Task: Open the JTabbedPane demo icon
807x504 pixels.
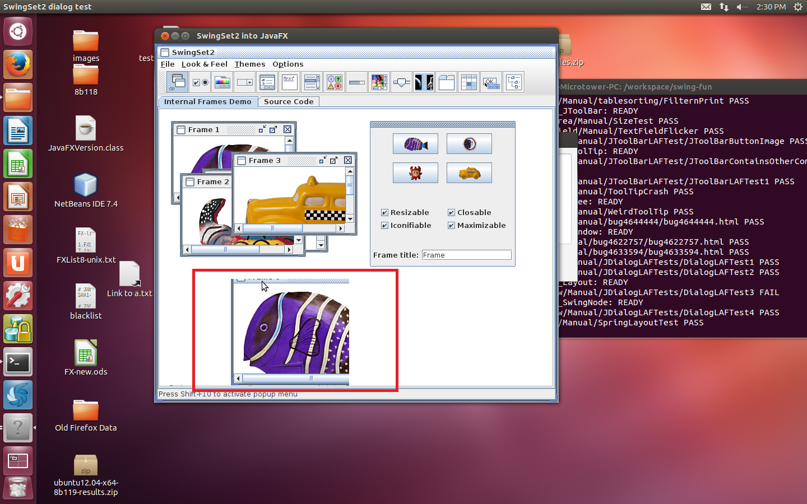Action: pyautogui.click(x=447, y=83)
